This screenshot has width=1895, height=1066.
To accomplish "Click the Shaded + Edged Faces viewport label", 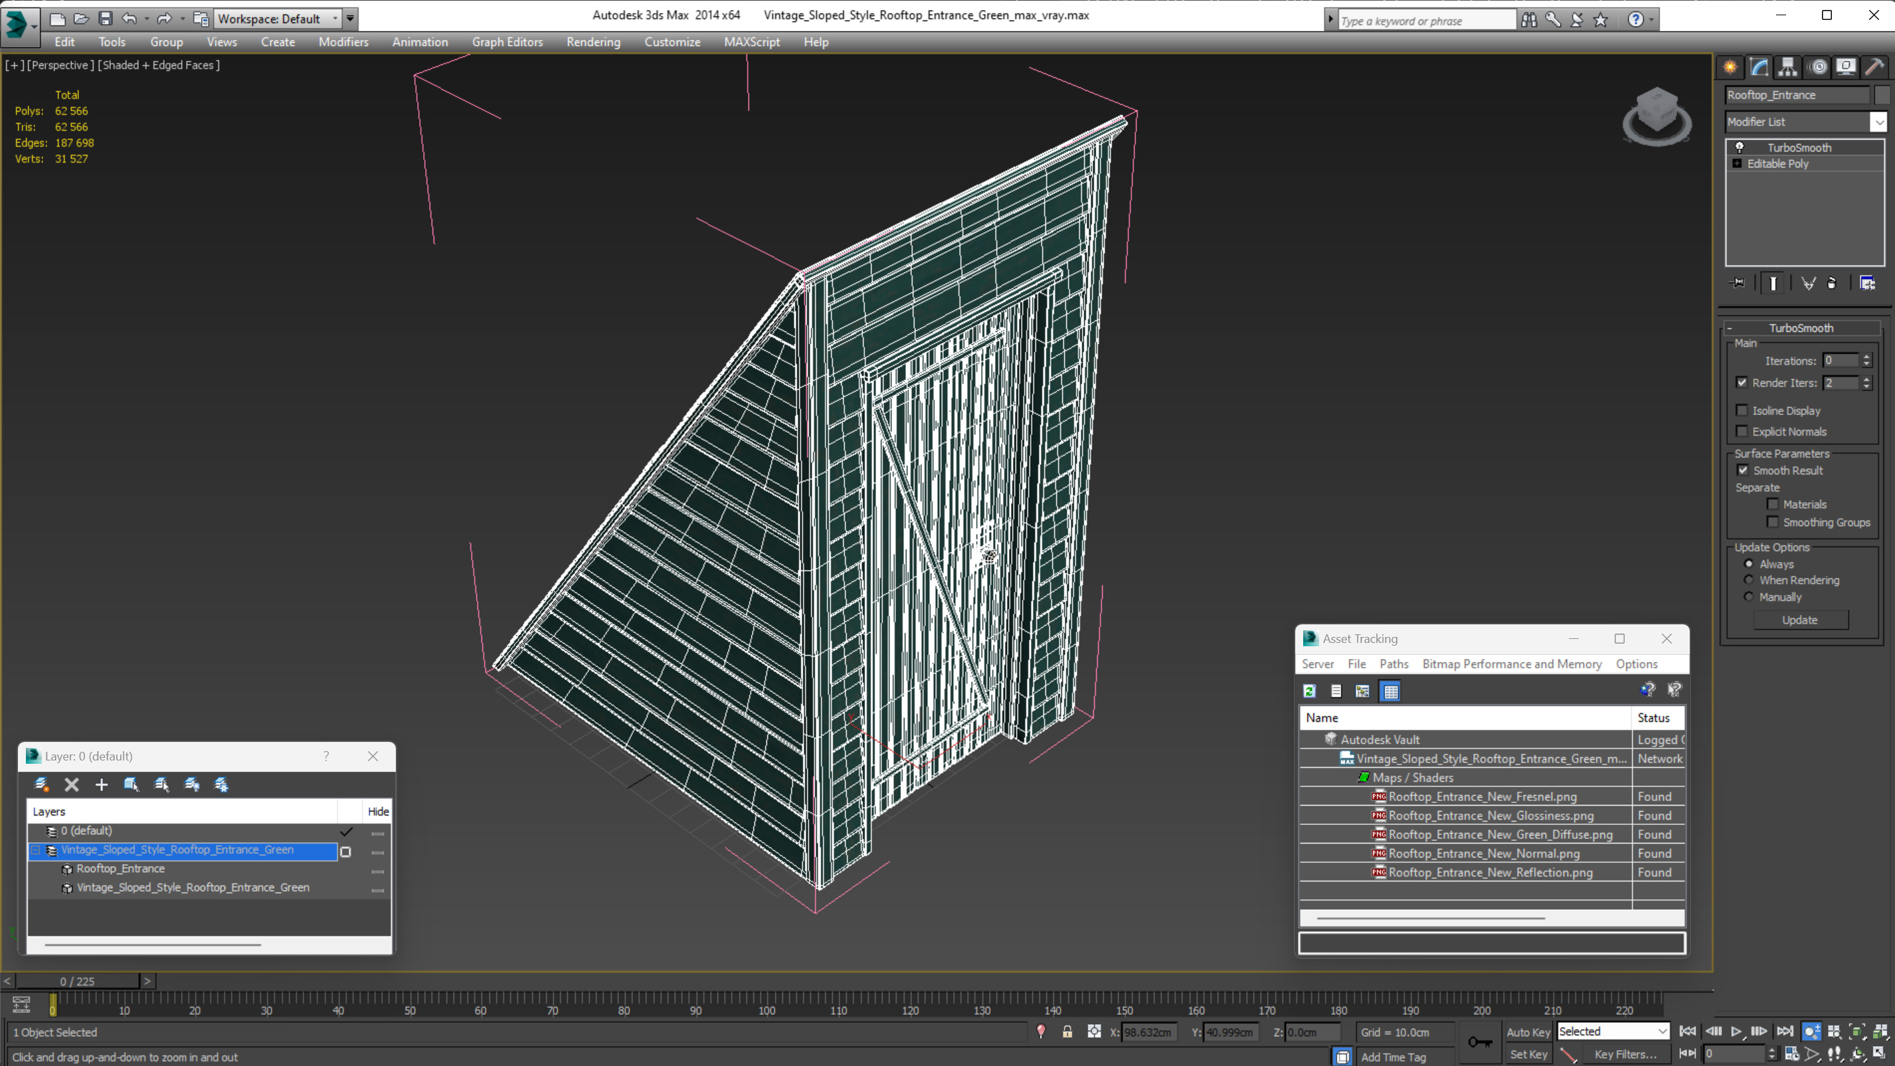I will (158, 64).
